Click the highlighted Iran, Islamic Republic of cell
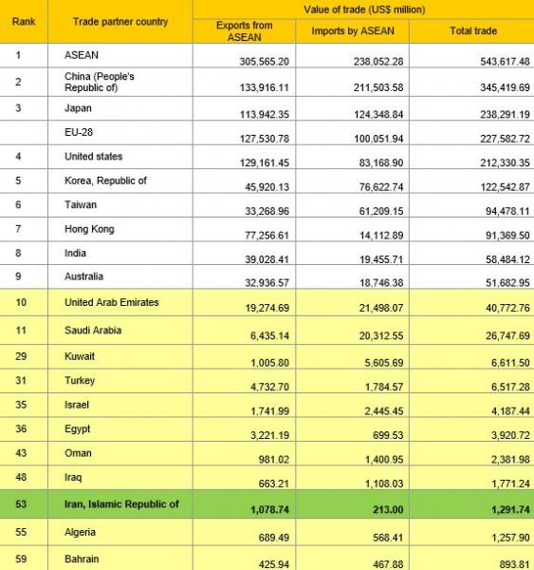Viewport: 534px width, 570px height. (120, 504)
